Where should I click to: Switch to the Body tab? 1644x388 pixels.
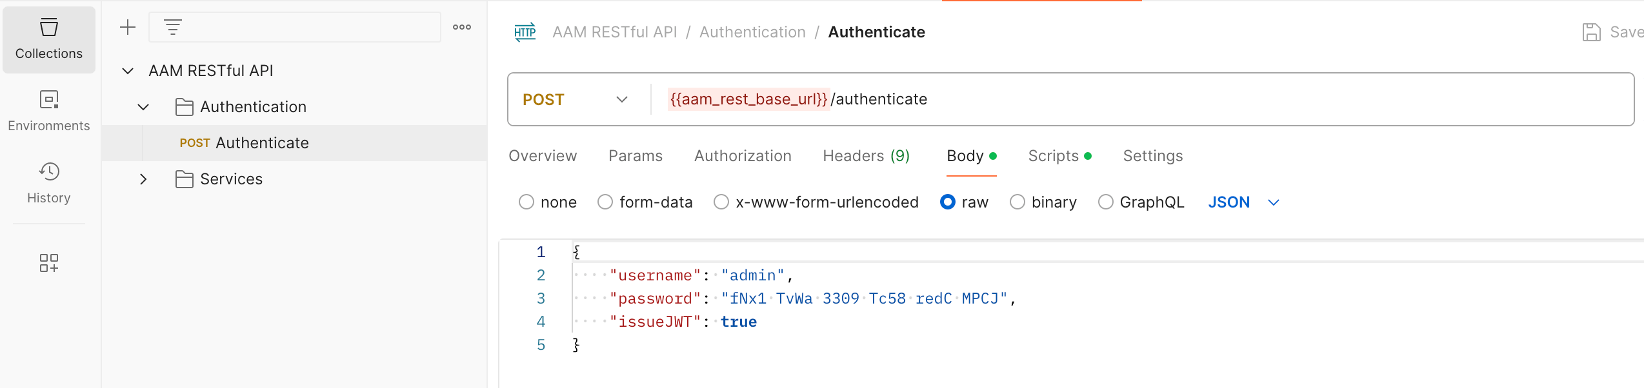click(x=971, y=156)
